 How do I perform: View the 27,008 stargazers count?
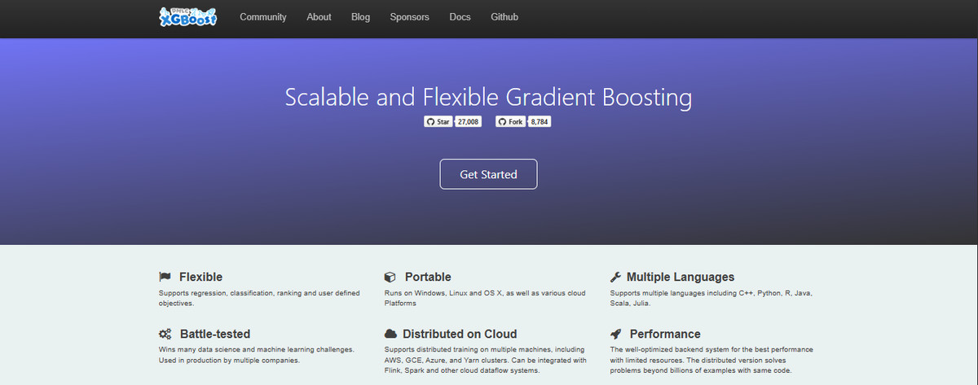click(x=469, y=122)
